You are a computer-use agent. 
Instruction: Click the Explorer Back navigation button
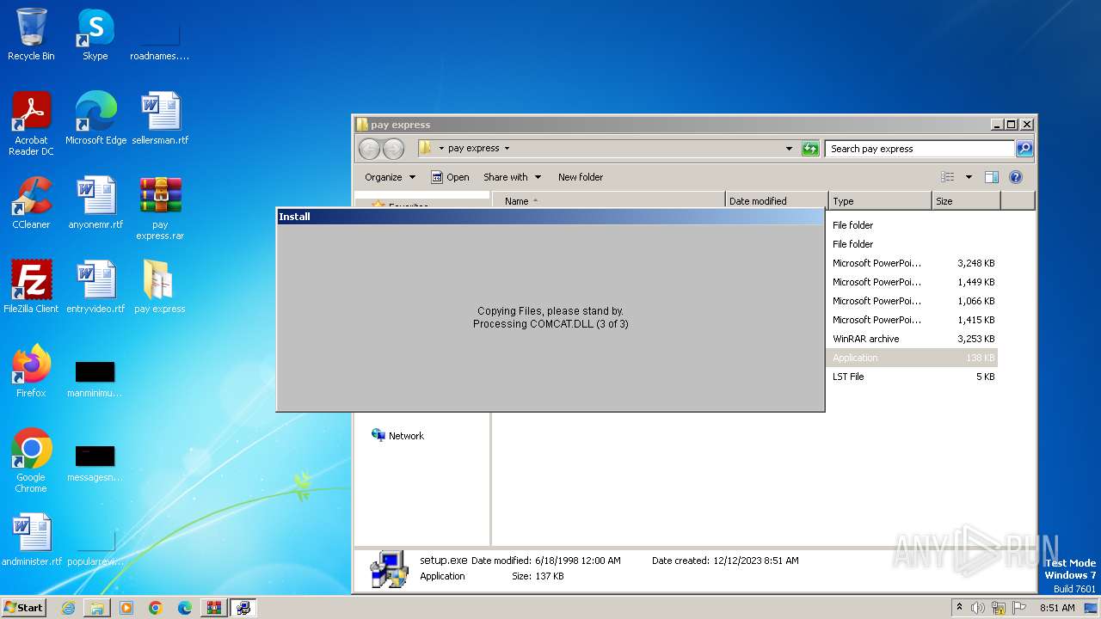point(369,149)
